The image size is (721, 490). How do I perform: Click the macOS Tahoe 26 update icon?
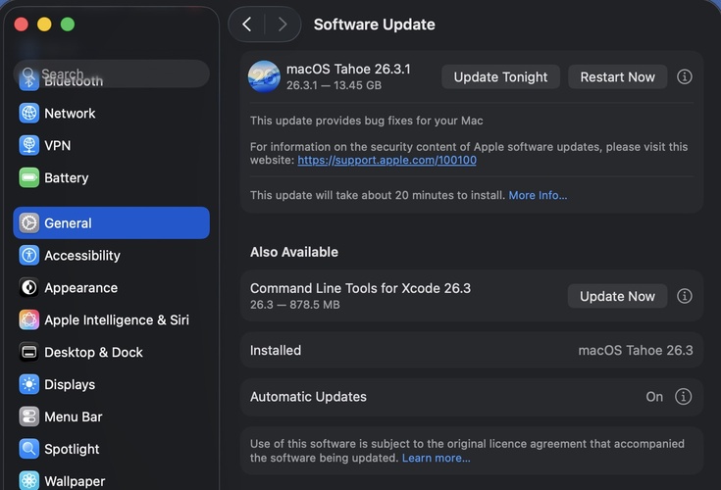(264, 76)
